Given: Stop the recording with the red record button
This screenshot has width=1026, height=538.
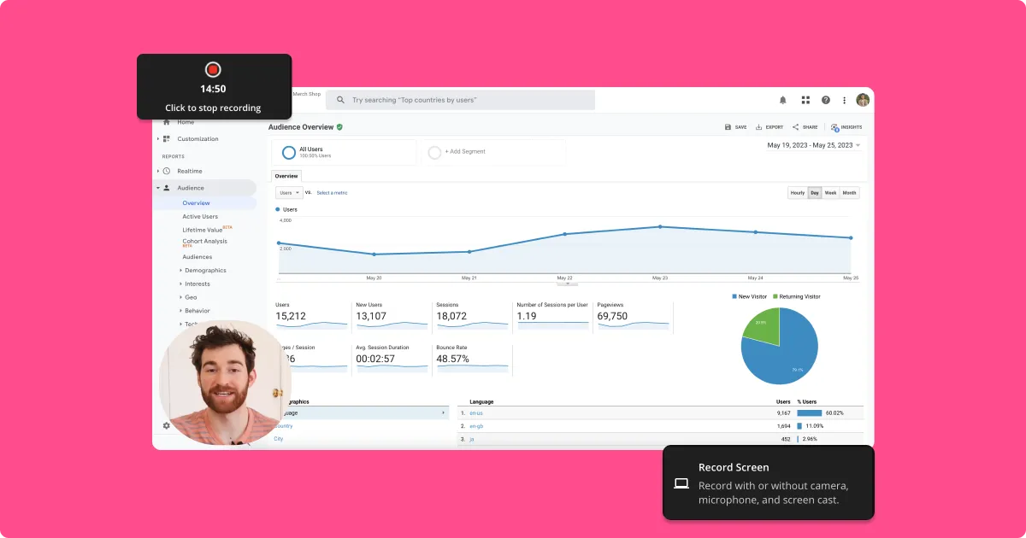Looking at the screenshot, I should pos(213,70).
